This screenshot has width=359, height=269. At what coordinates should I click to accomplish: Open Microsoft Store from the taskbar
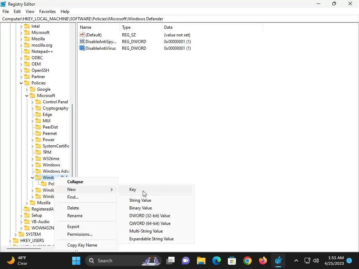tap(232, 261)
